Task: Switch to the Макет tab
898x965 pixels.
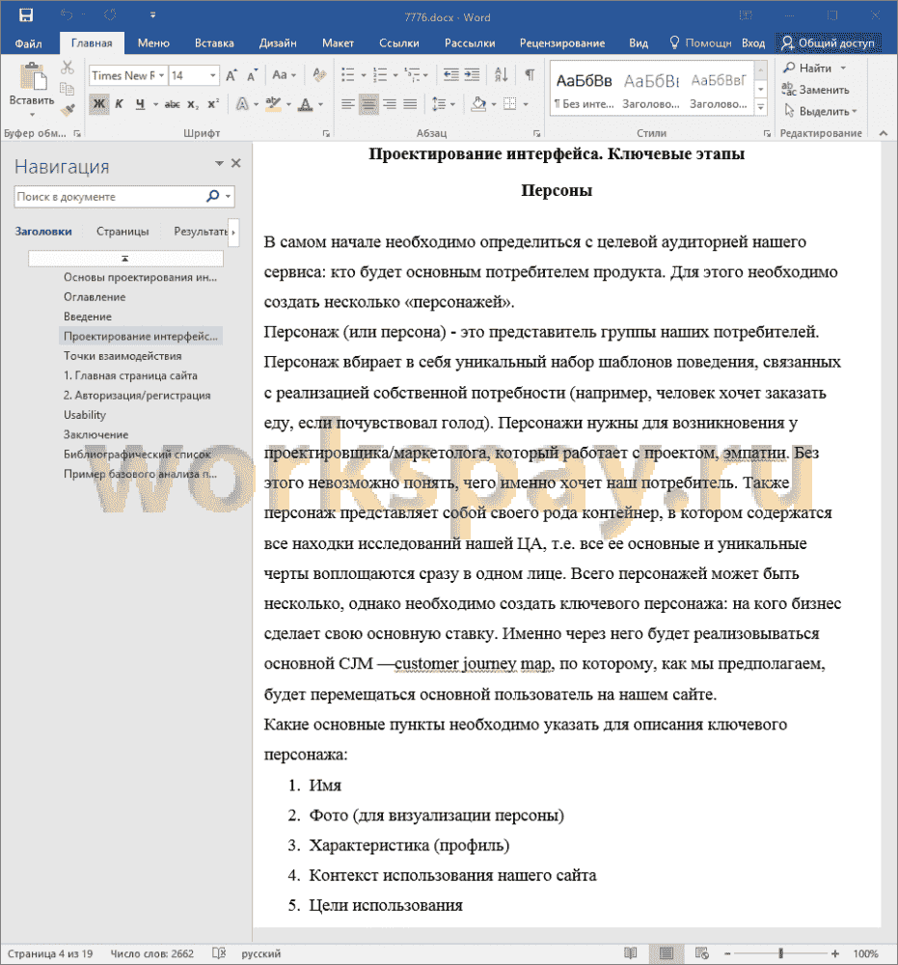Action: click(338, 43)
